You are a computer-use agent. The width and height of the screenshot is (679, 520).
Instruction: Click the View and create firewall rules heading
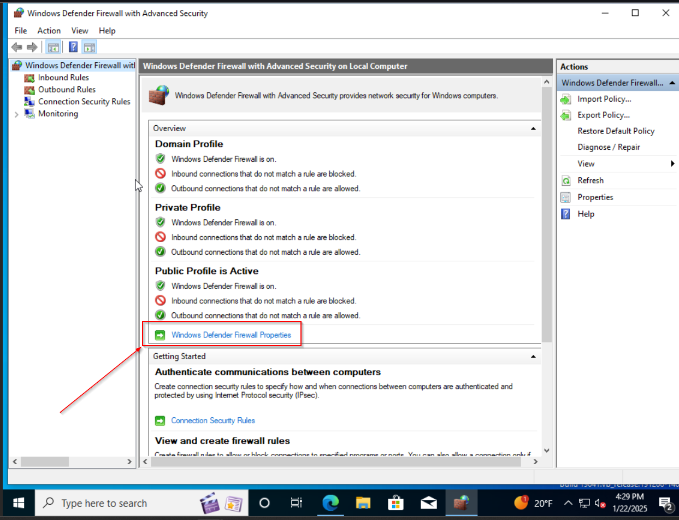click(x=222, y=441)
